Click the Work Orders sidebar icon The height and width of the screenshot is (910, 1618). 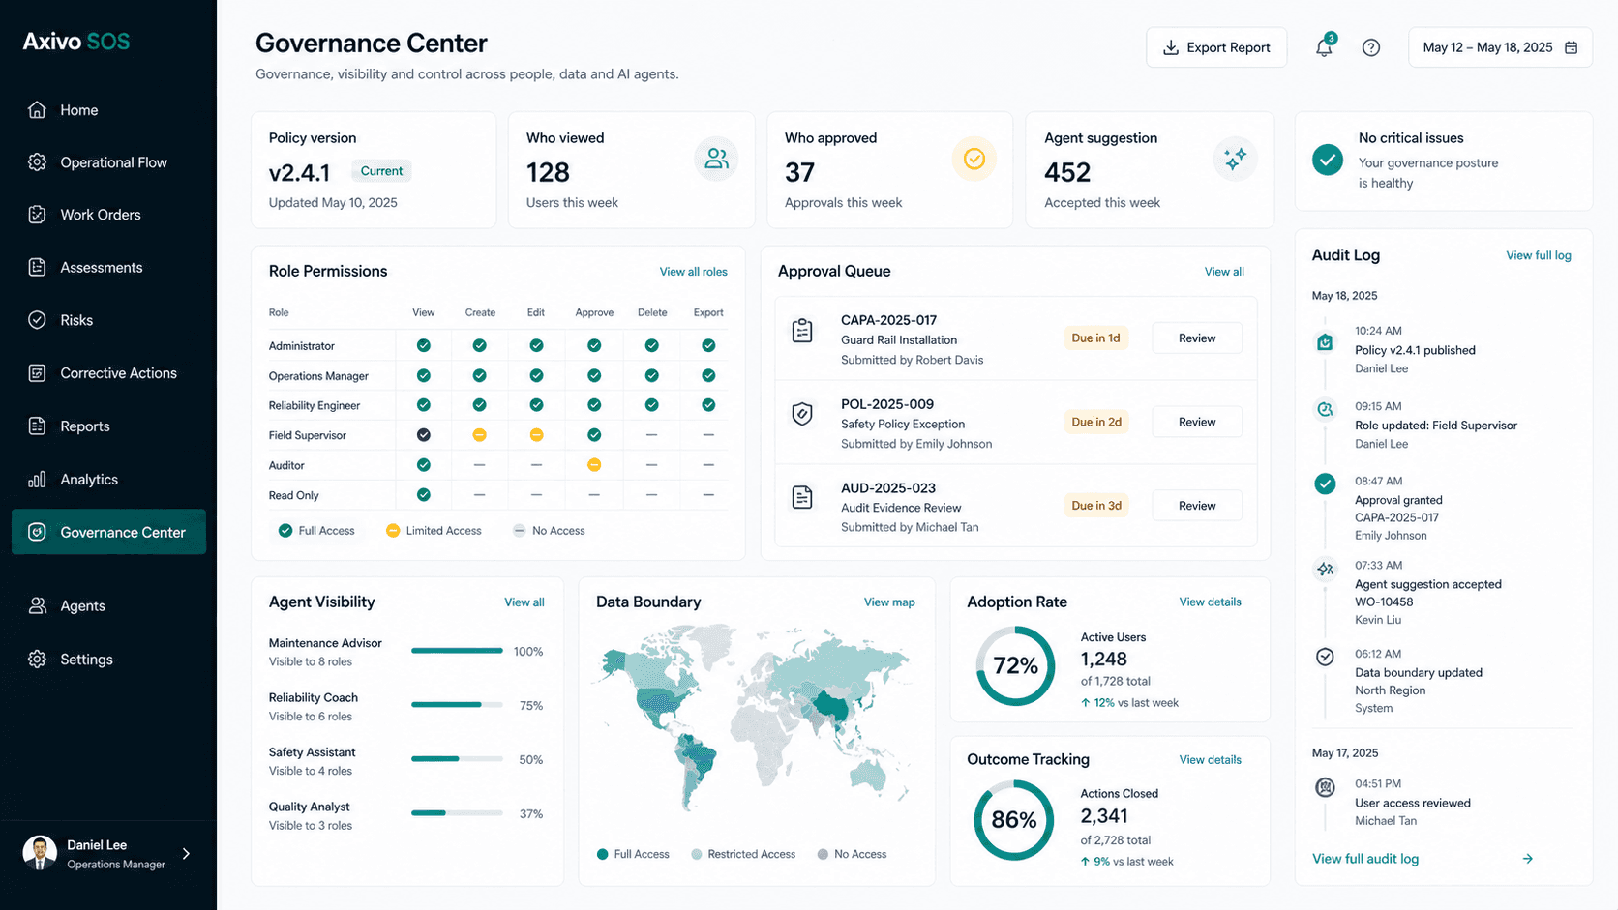[x=37, y=215]
